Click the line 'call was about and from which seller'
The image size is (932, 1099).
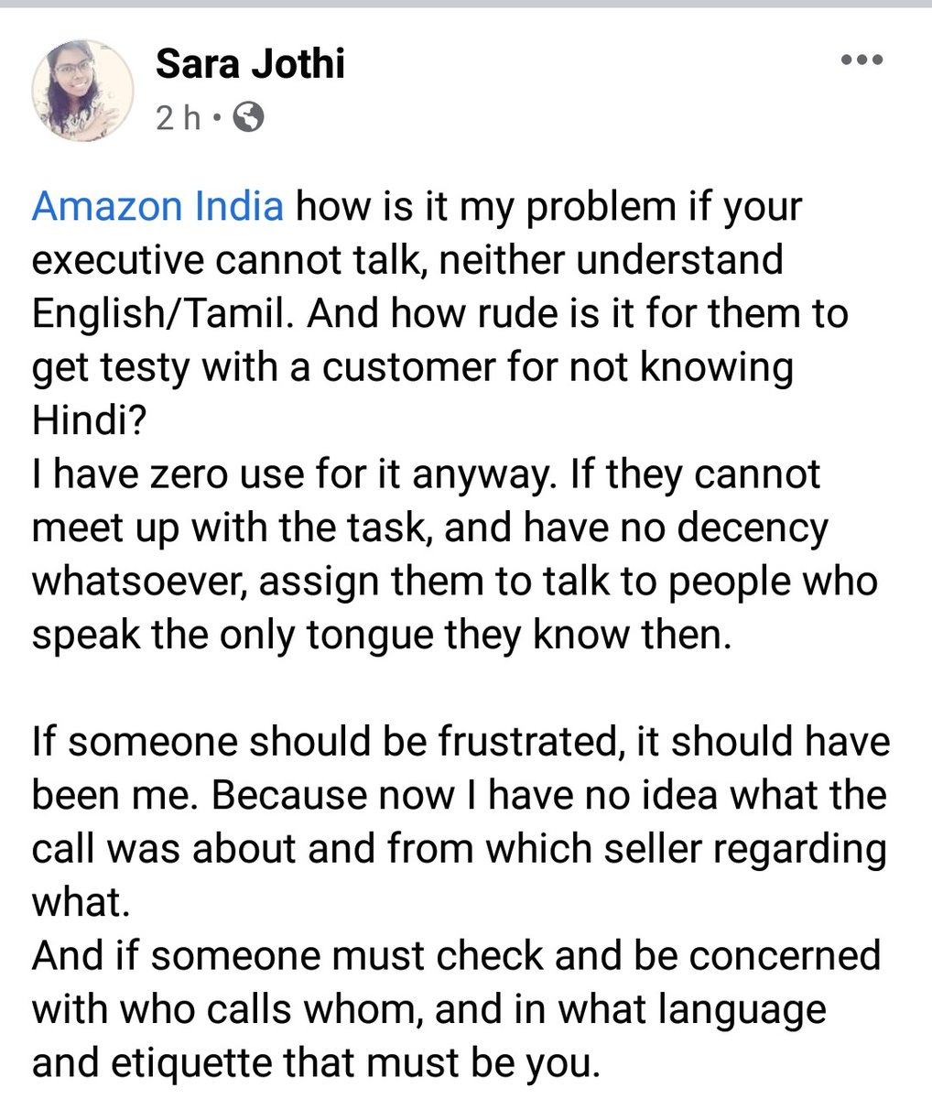(x=460, y=849)
